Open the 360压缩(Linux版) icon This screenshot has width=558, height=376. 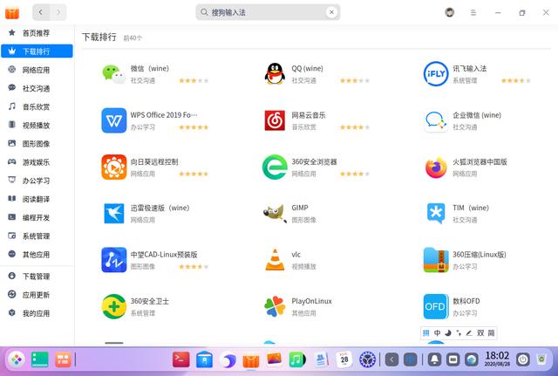tap(436, 260)
